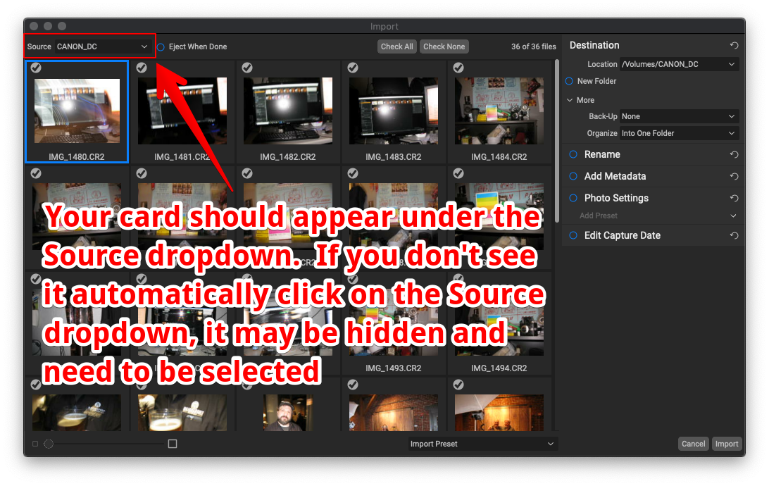The width and height of the screenshot is (769, 486).
Task: Enable Eject When Done option
Action: tap(161, 47)
